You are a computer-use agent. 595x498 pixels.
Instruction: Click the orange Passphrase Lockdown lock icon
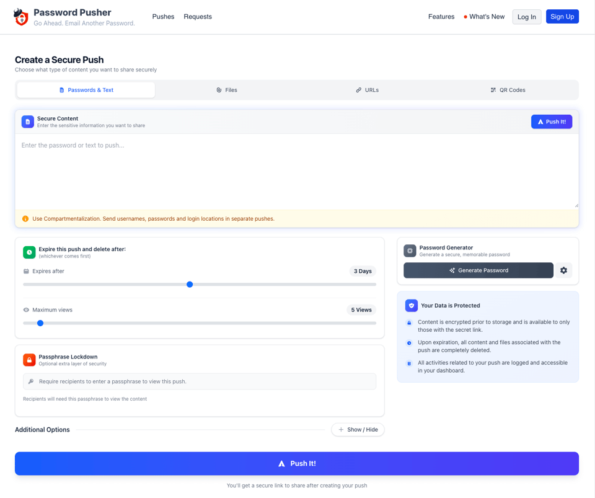point(29,360)
